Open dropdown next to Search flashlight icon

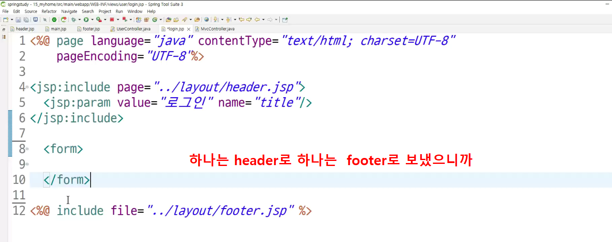pos(190,19)
